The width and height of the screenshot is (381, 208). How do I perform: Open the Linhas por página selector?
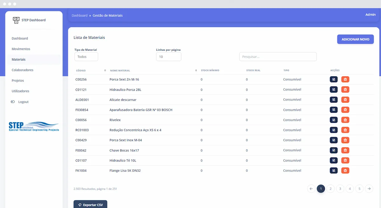pos(168,57)
